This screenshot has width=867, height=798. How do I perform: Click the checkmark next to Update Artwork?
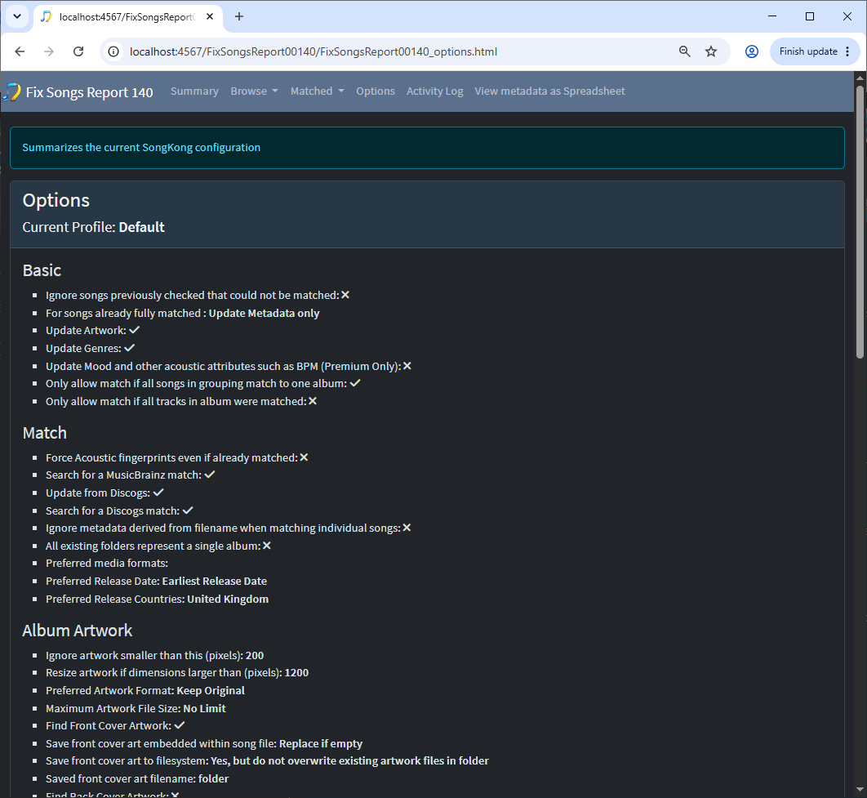[135, 330]
